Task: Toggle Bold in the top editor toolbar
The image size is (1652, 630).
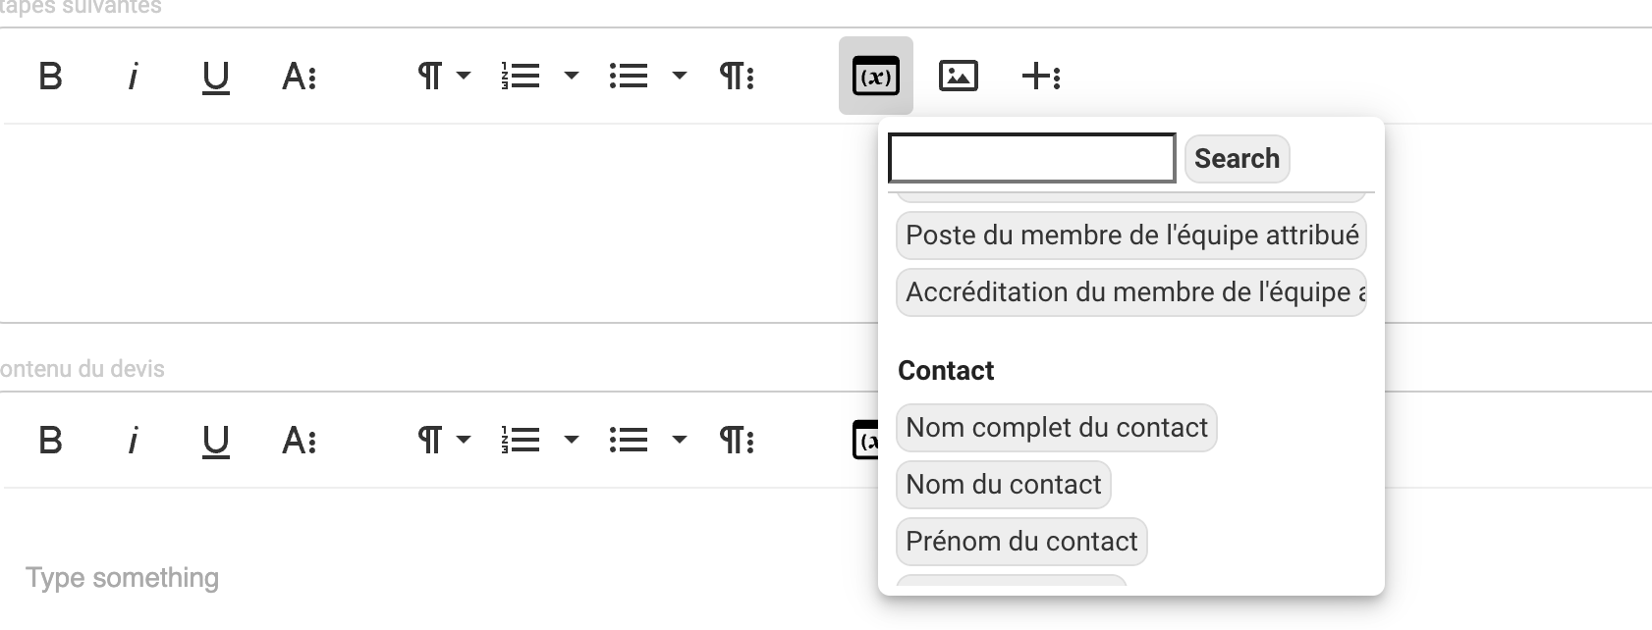Action: point(50,76)
